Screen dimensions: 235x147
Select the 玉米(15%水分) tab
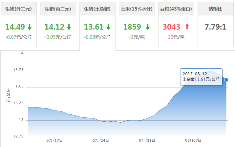coord(137,9)
